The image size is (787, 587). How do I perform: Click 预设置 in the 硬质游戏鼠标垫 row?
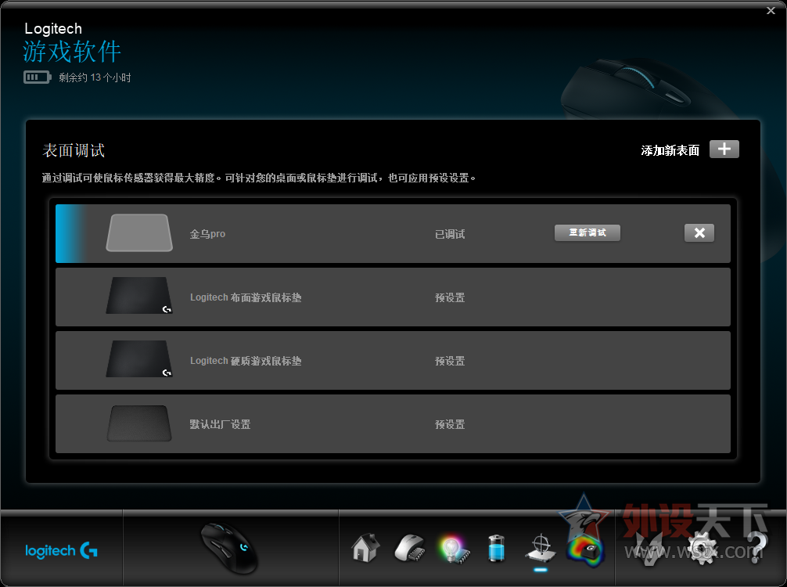tap(450, 361)
